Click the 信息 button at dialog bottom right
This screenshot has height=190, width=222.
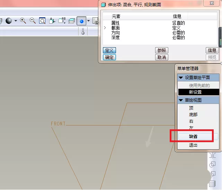pyautogui.click(x=212, y=50)
